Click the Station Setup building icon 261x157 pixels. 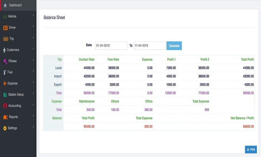[5, 95]
